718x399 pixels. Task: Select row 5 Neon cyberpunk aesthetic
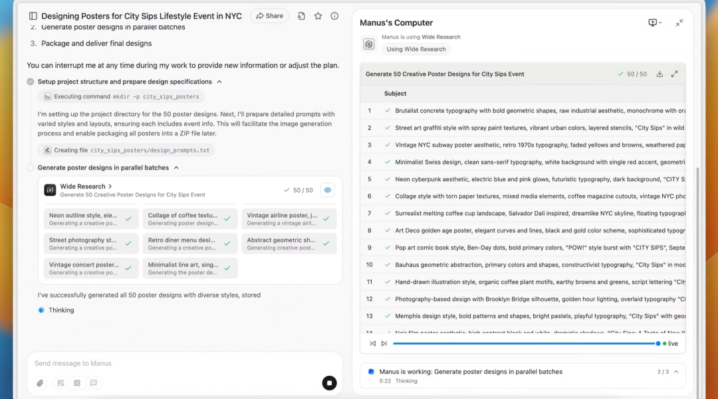(523, 179)
